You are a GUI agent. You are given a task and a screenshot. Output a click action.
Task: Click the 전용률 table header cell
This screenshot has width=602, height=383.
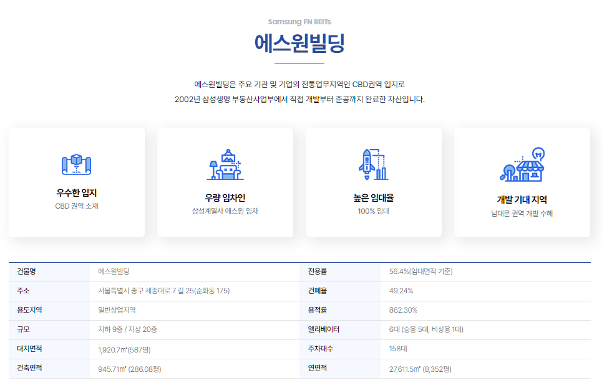pos(340,272)
